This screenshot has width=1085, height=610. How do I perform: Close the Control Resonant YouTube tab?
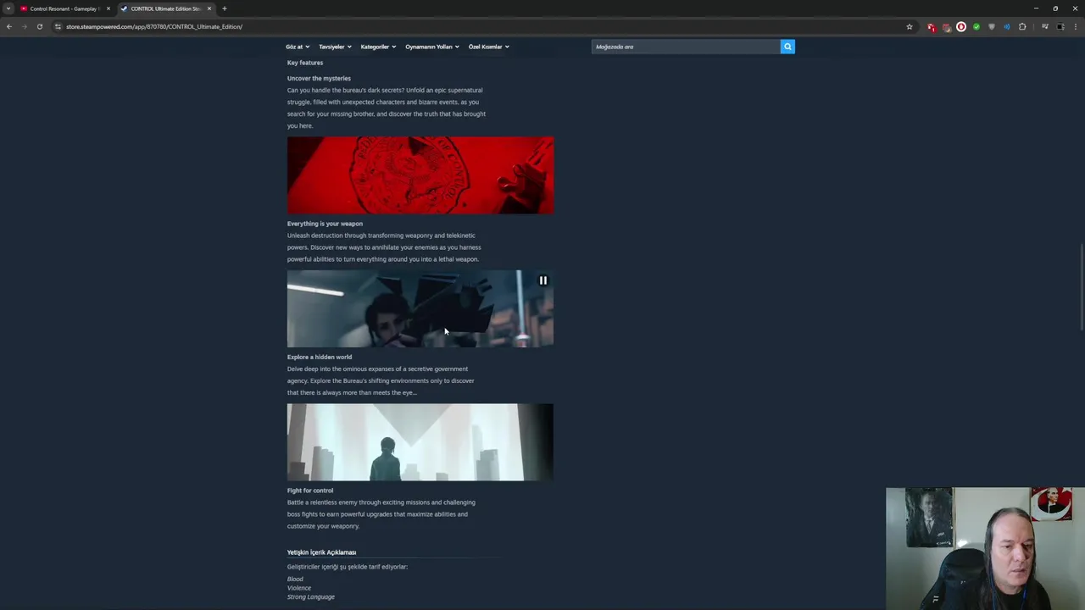[108, 8]
